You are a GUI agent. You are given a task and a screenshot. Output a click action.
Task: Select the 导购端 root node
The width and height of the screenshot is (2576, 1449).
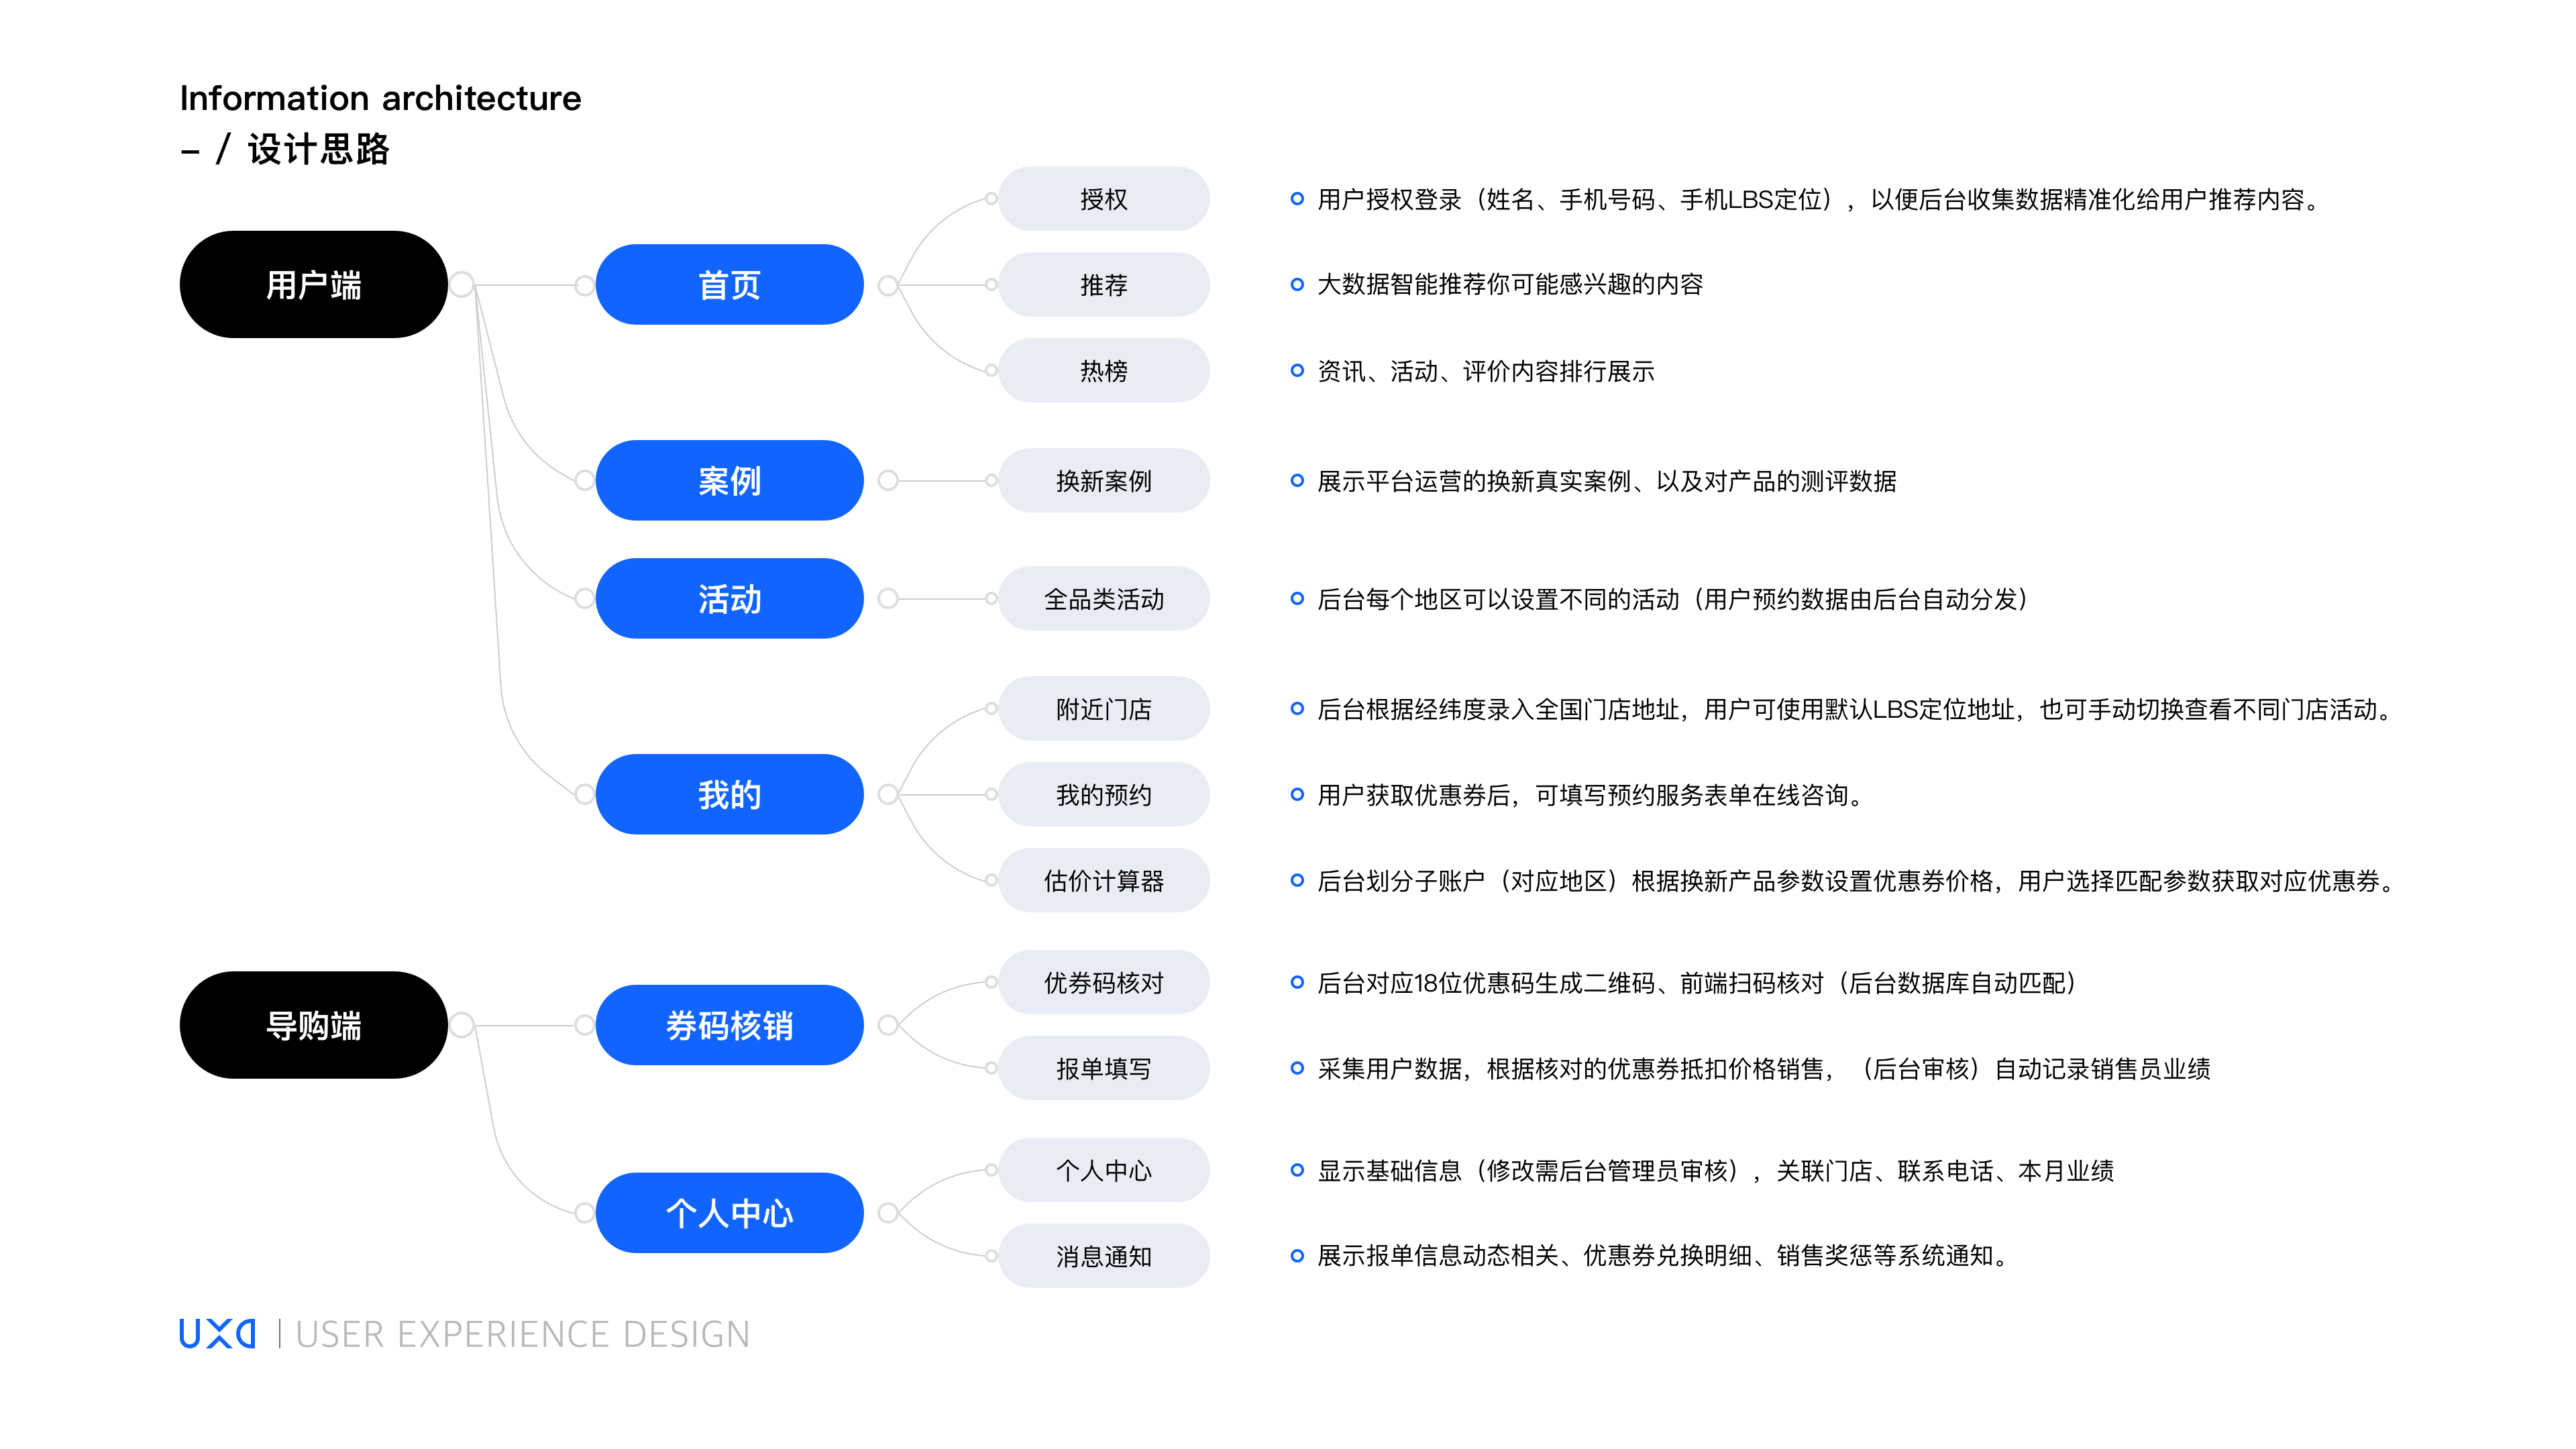coord(314,1024)
